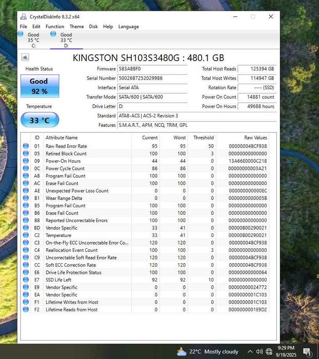
Task: Click status orb for Uncorrectable Soft Read Error Rate
Action: pos(26,257)
